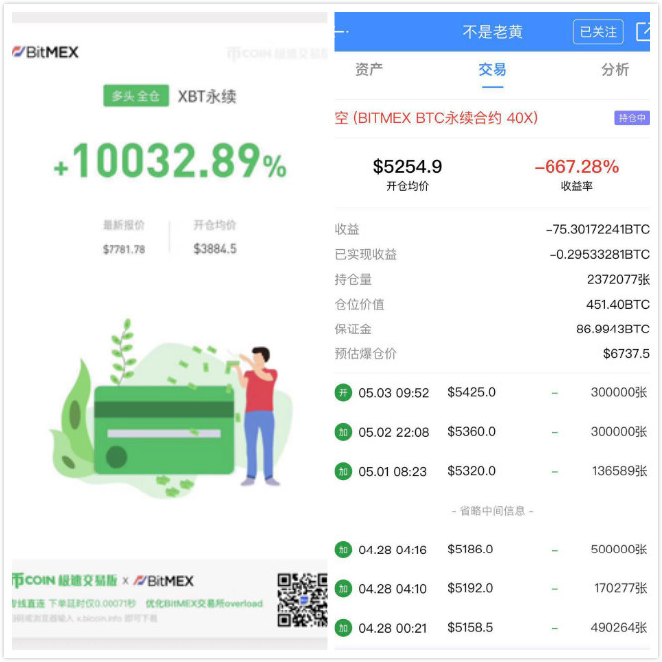
Task: Click the +10032.89% profit figure
Action: (x=169, y=161)
